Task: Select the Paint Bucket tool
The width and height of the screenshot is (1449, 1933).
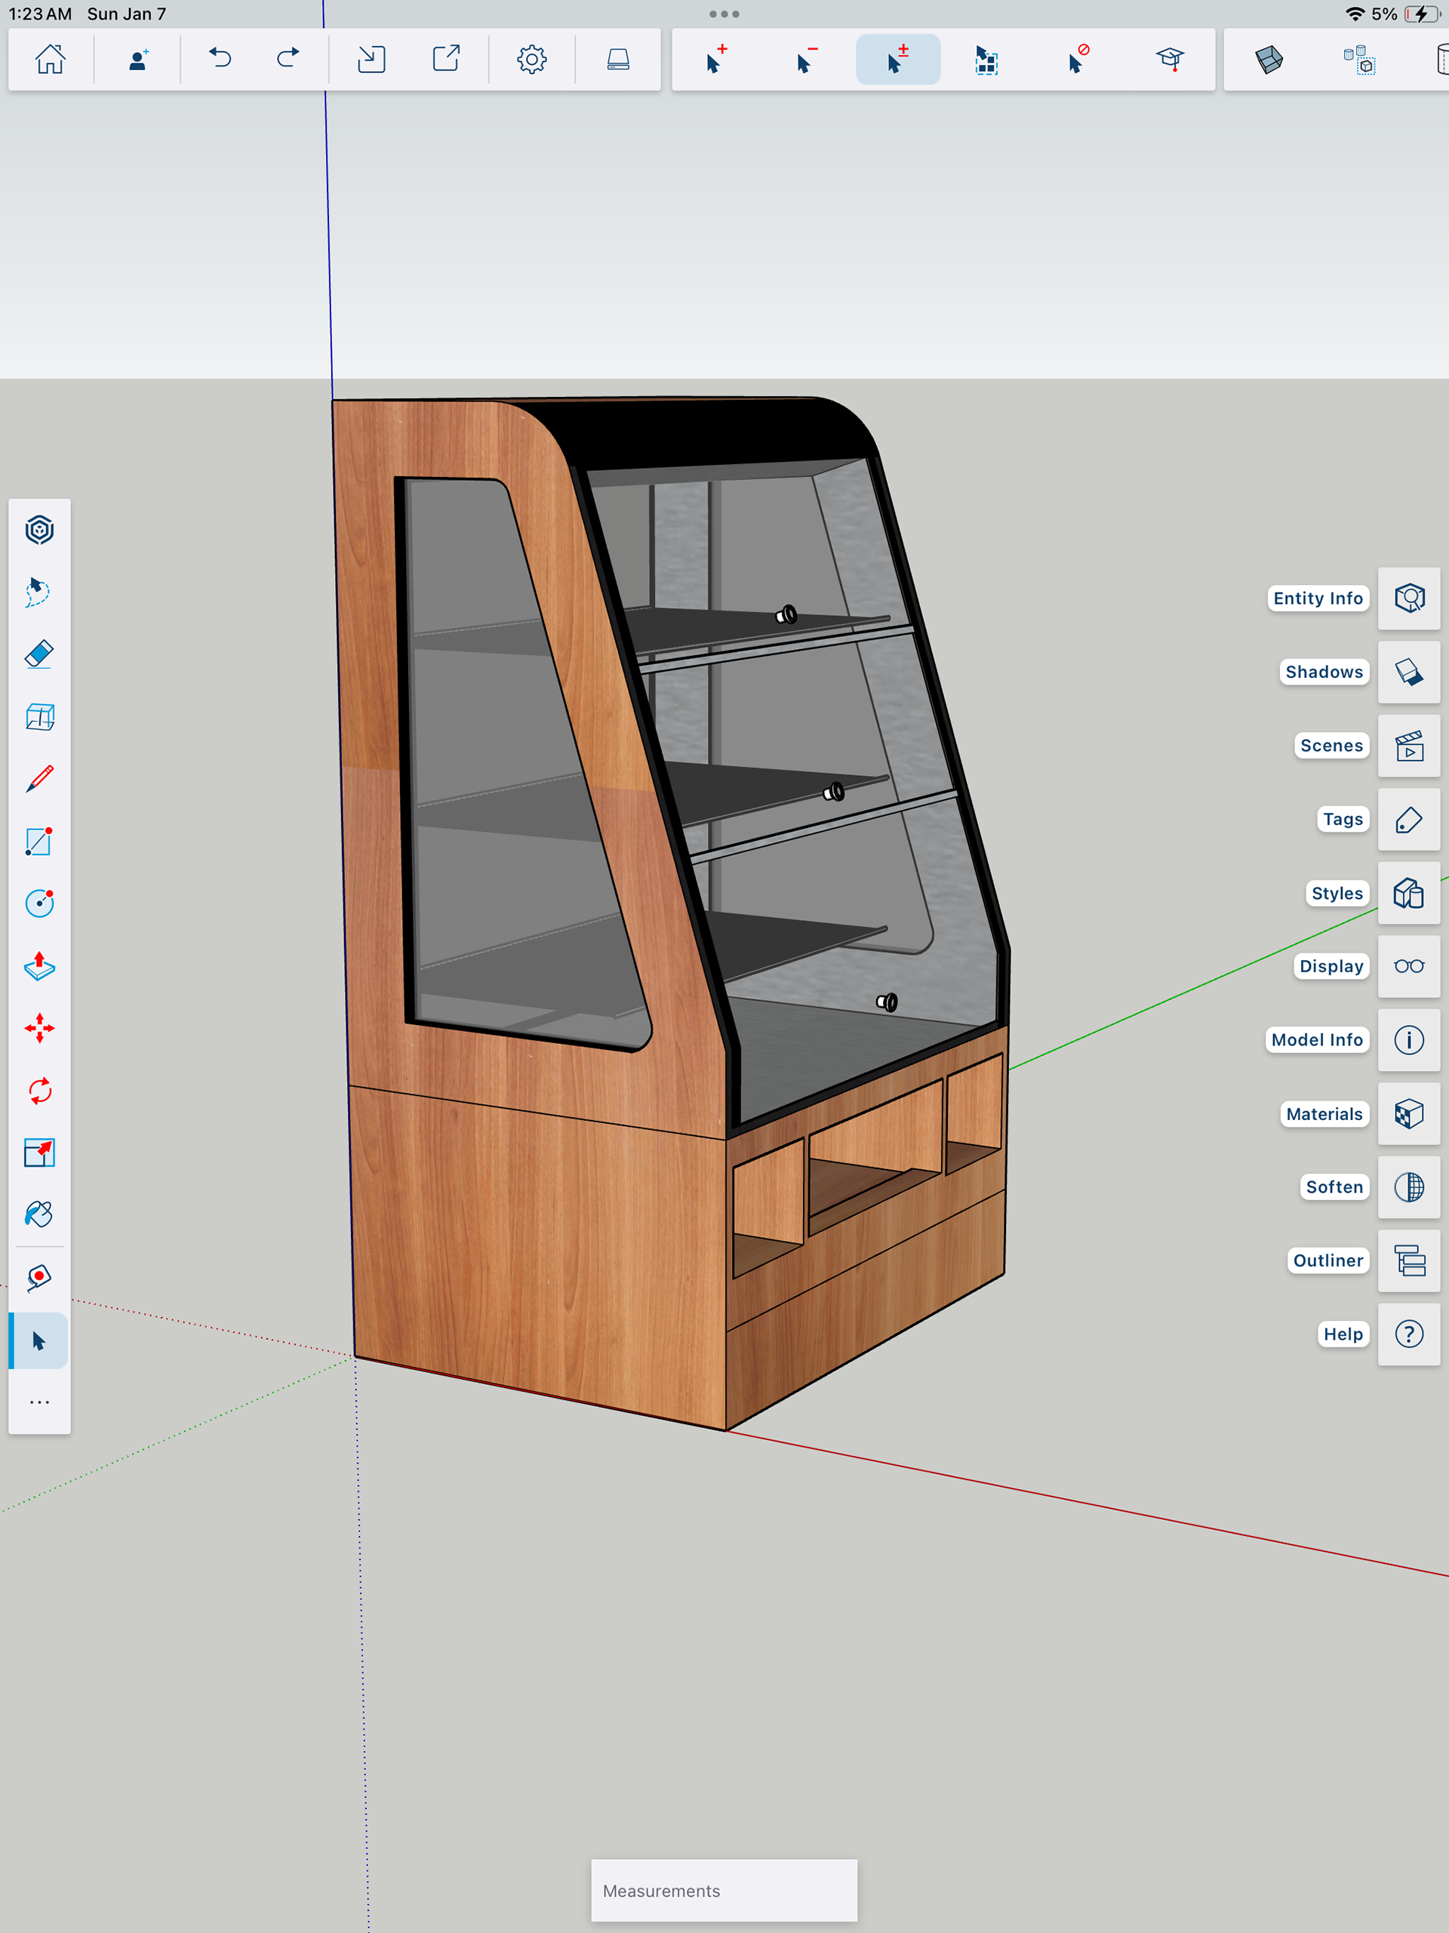Action: coord(39,1214)
